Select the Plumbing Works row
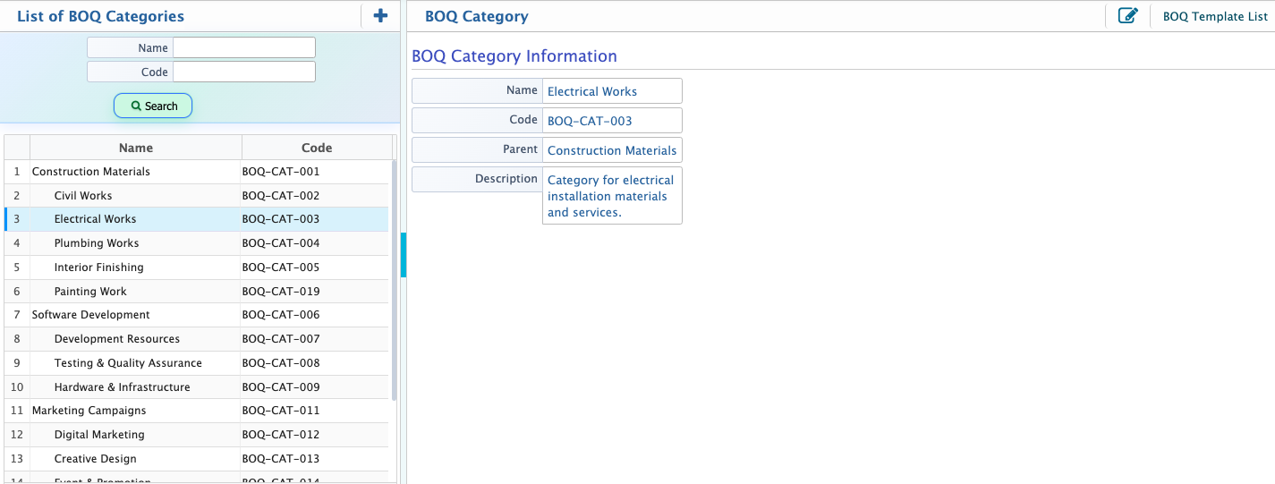The image size is (1275, 484). click(197, 243)
